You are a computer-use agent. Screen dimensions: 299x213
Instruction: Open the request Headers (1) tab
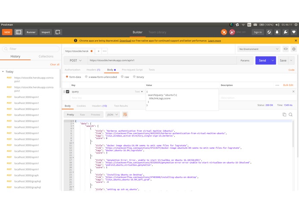[x=93, y=70]
